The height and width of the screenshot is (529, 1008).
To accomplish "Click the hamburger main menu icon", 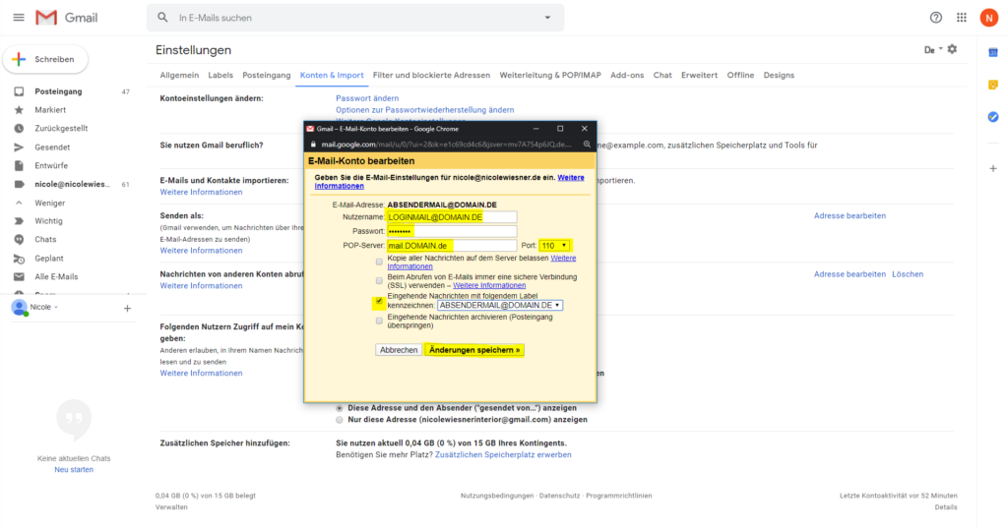I will click(x=18, y=18).
